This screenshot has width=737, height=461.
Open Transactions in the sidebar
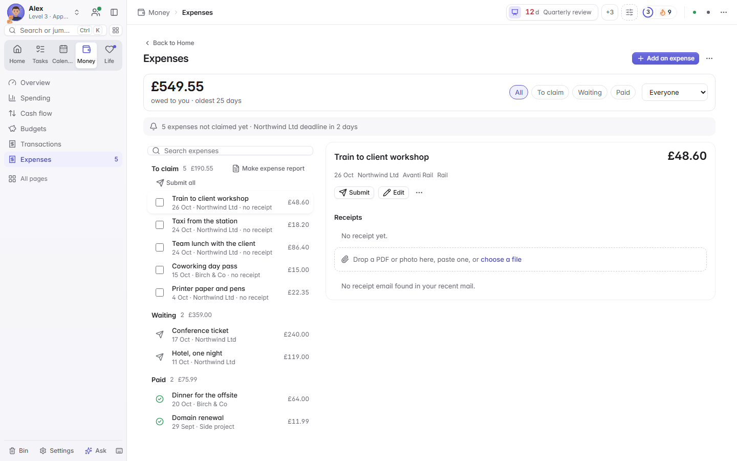[63, 144]
